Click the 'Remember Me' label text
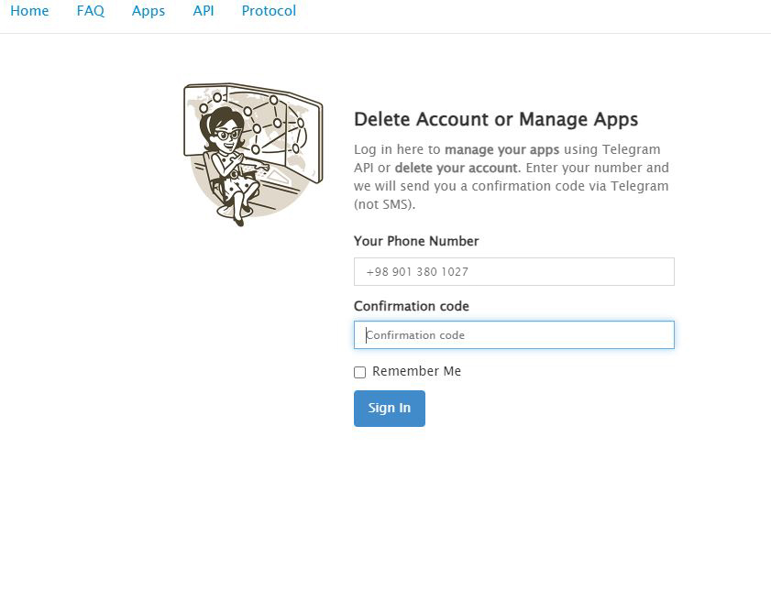The width and height of the screenshot is (771, 590). pos(416,371)
